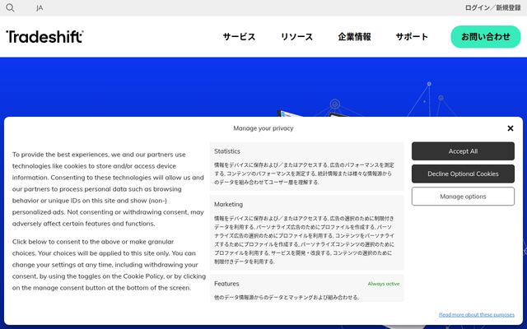This screenshot has width=527, height=329.
Task: Click Decline Optional Cookies button
Action: (463, 174)
